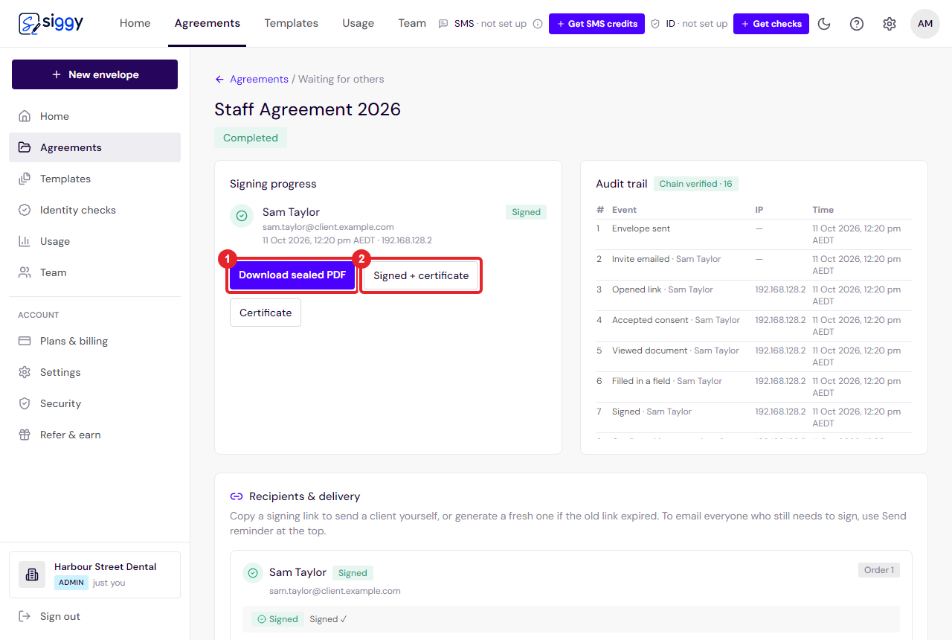The image size is (952, 640).
Task: Open the settings gear in top bar
Action: click(x=890, y=24)
